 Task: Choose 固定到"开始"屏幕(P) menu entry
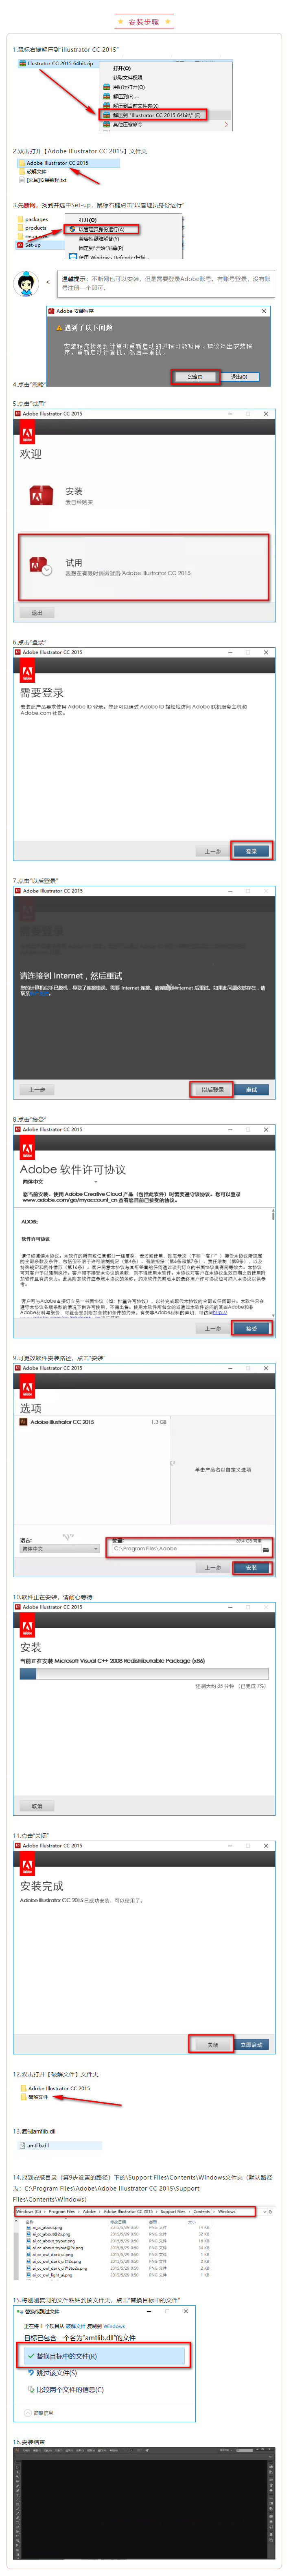click(101, 248)
